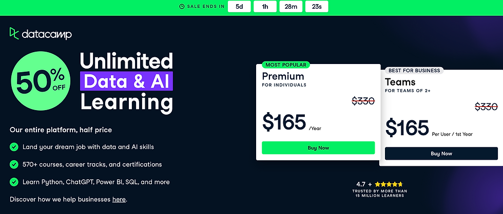
Task: Click checkmark icon beside Learn Python line
Action: (14, 182)
